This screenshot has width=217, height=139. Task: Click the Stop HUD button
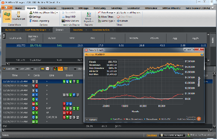[69, 17]
